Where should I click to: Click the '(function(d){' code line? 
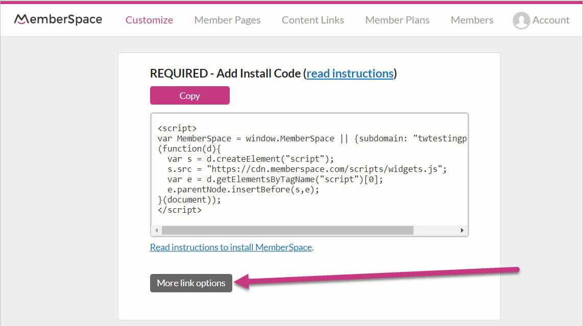189,148
